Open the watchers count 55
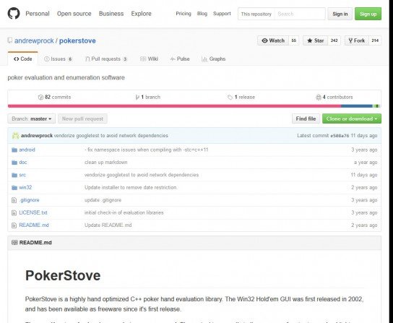The height and width of the screenshot is (323, 393). tap(294, 40)
